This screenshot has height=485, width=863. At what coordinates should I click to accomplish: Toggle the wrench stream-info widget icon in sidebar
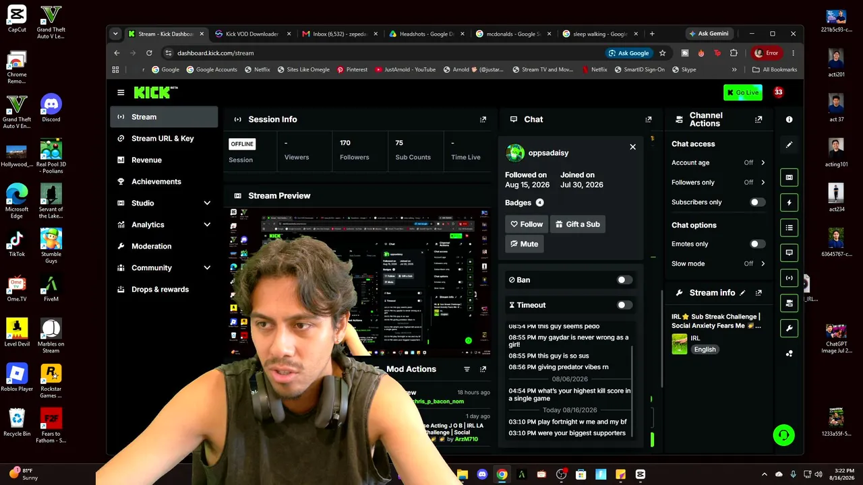(x=789, y=328)
